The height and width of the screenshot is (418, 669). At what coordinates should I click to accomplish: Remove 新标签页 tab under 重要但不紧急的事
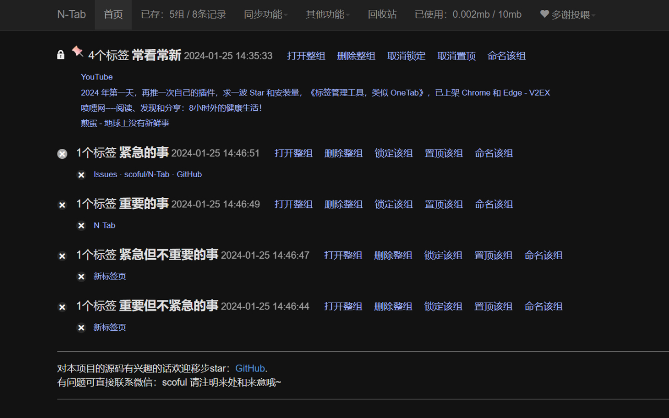pos(82,328)
